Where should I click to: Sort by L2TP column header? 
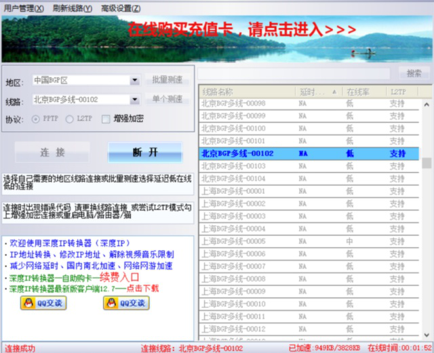click(x=402, y=92)
